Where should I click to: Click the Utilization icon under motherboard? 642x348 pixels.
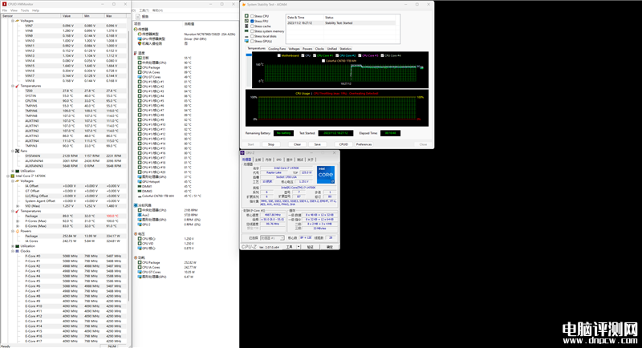[x=17, y=171]
